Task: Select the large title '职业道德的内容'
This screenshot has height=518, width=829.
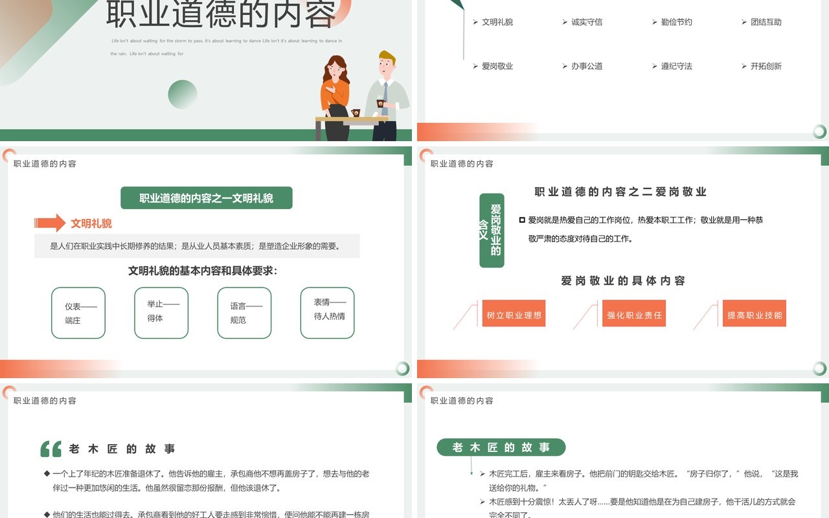Action: tap(221, 13)
